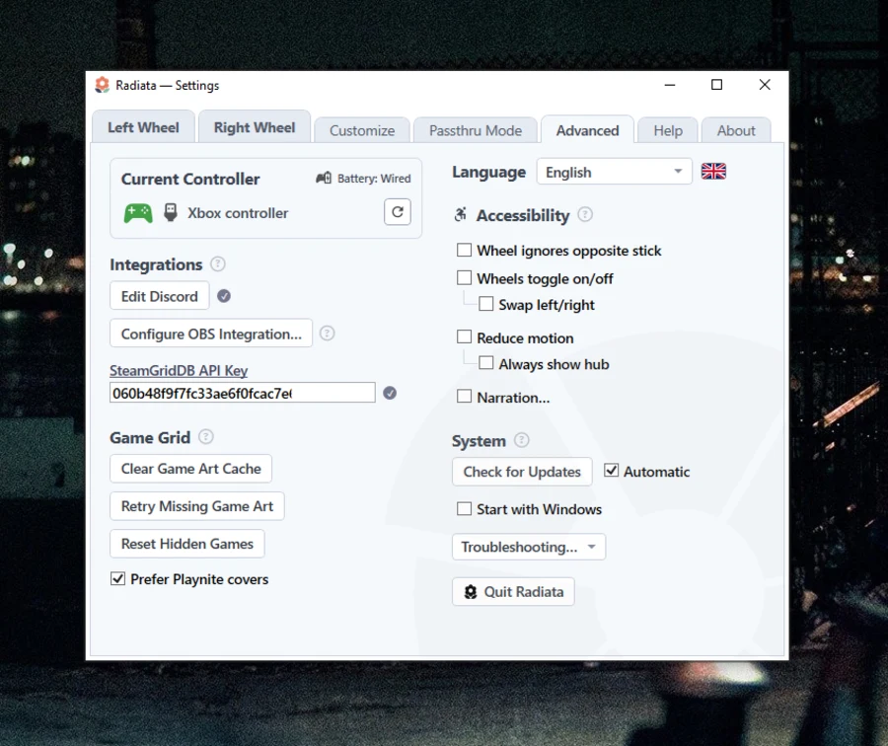Enable Start with Windows

(x=464, y=508)
